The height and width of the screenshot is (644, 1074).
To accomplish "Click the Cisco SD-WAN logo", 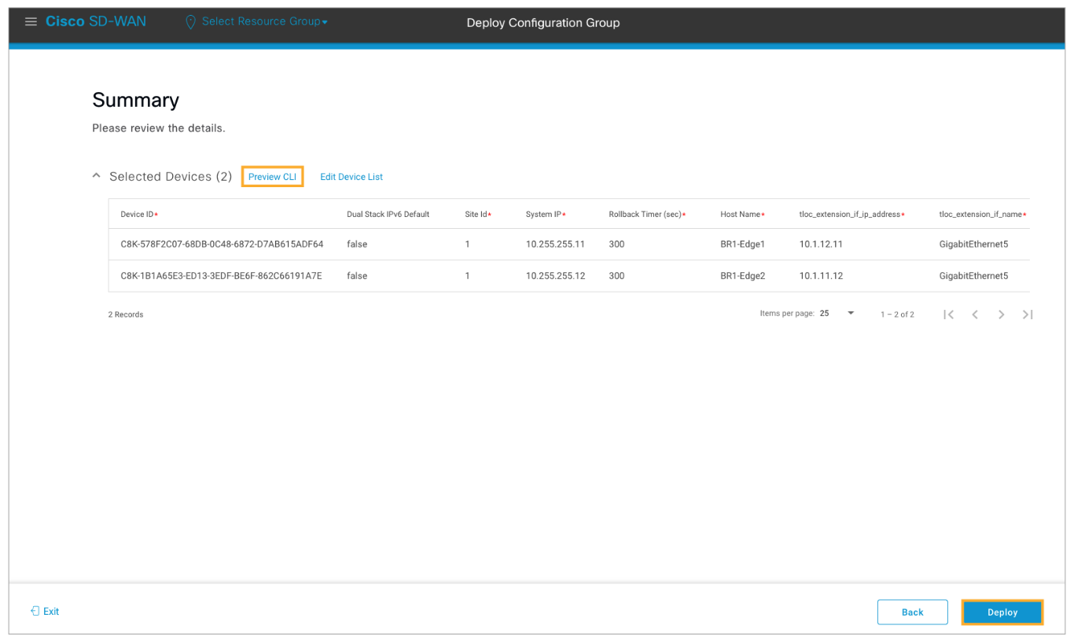I will [96, 22].
